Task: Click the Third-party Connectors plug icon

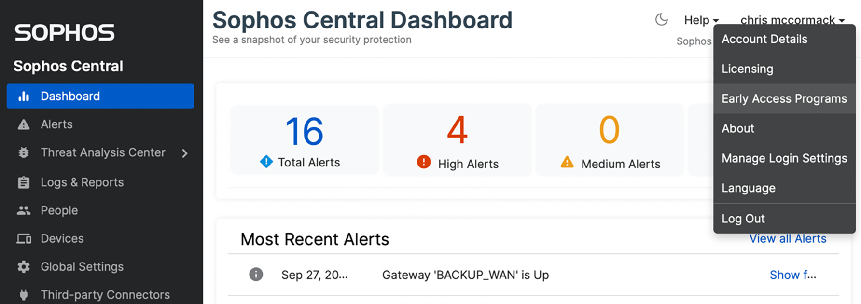Action: point(24,294)
